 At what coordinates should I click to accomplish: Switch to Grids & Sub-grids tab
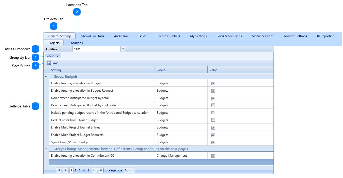point(229,36)
